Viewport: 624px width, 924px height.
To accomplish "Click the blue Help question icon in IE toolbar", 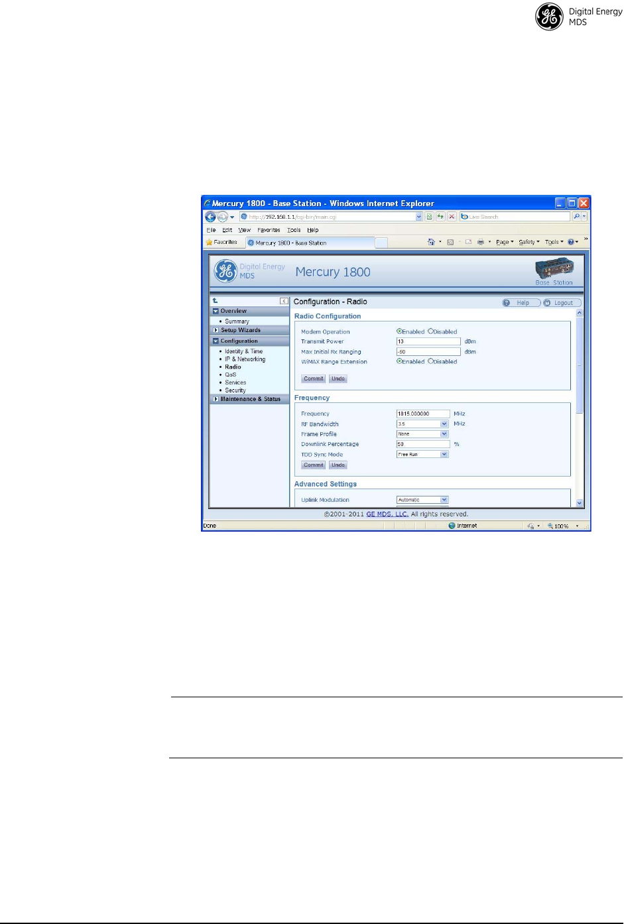I will click(x=571, y=242).
